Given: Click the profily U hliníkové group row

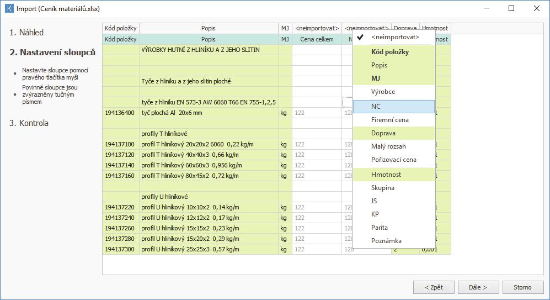Looking at the screenshot, I should tap(209, 197).
